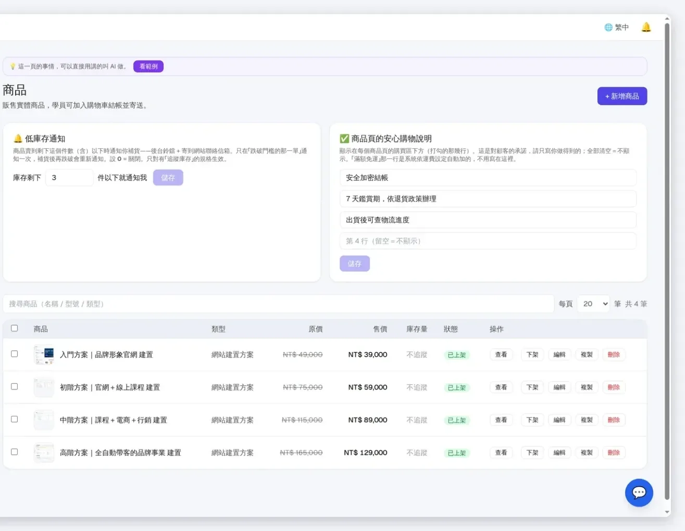View the 高階方案 product via 查看
Screen dimensions: 685x531
tap(501, 453)
